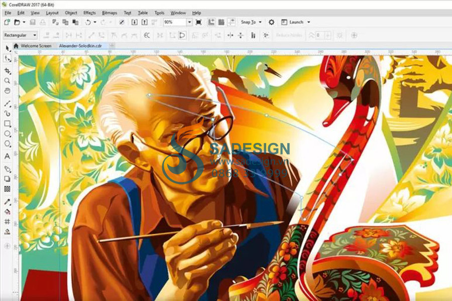This screenshot has height=301, width=452.
Task: Toggle Show rulers button
Action: (211, 22)
